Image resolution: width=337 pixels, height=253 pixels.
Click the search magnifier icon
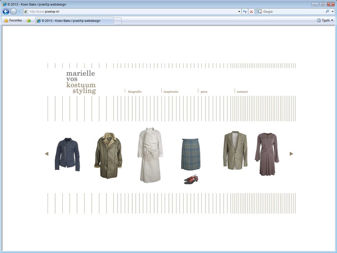coord(327,11)
